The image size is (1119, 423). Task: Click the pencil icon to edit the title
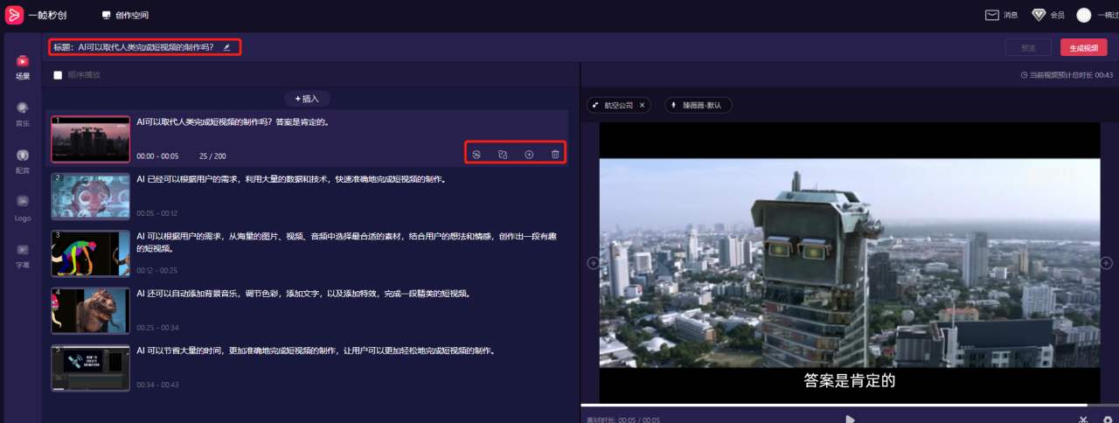pyautogui.click(x=227, y=47)
